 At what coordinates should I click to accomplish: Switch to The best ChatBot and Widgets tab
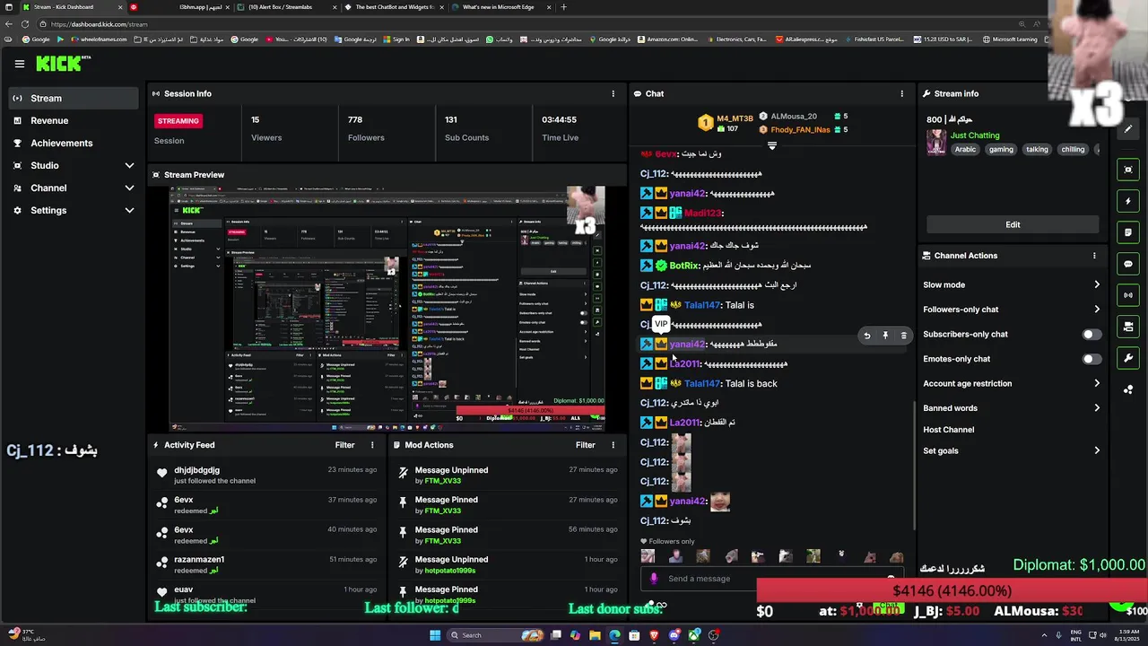click(x=393, y=7)
